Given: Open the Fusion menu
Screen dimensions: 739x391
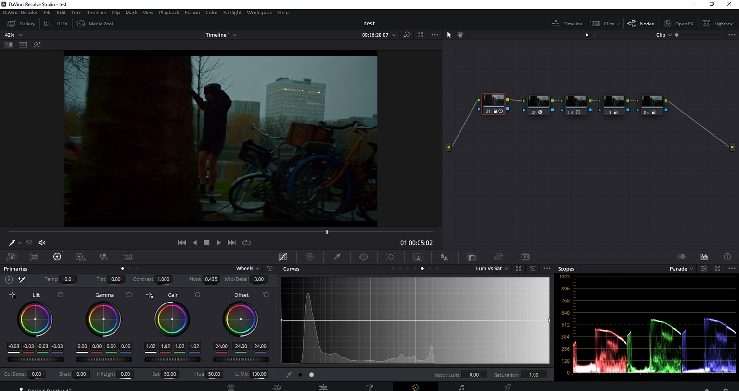Looking at the screenshot, I should (192, 13).
